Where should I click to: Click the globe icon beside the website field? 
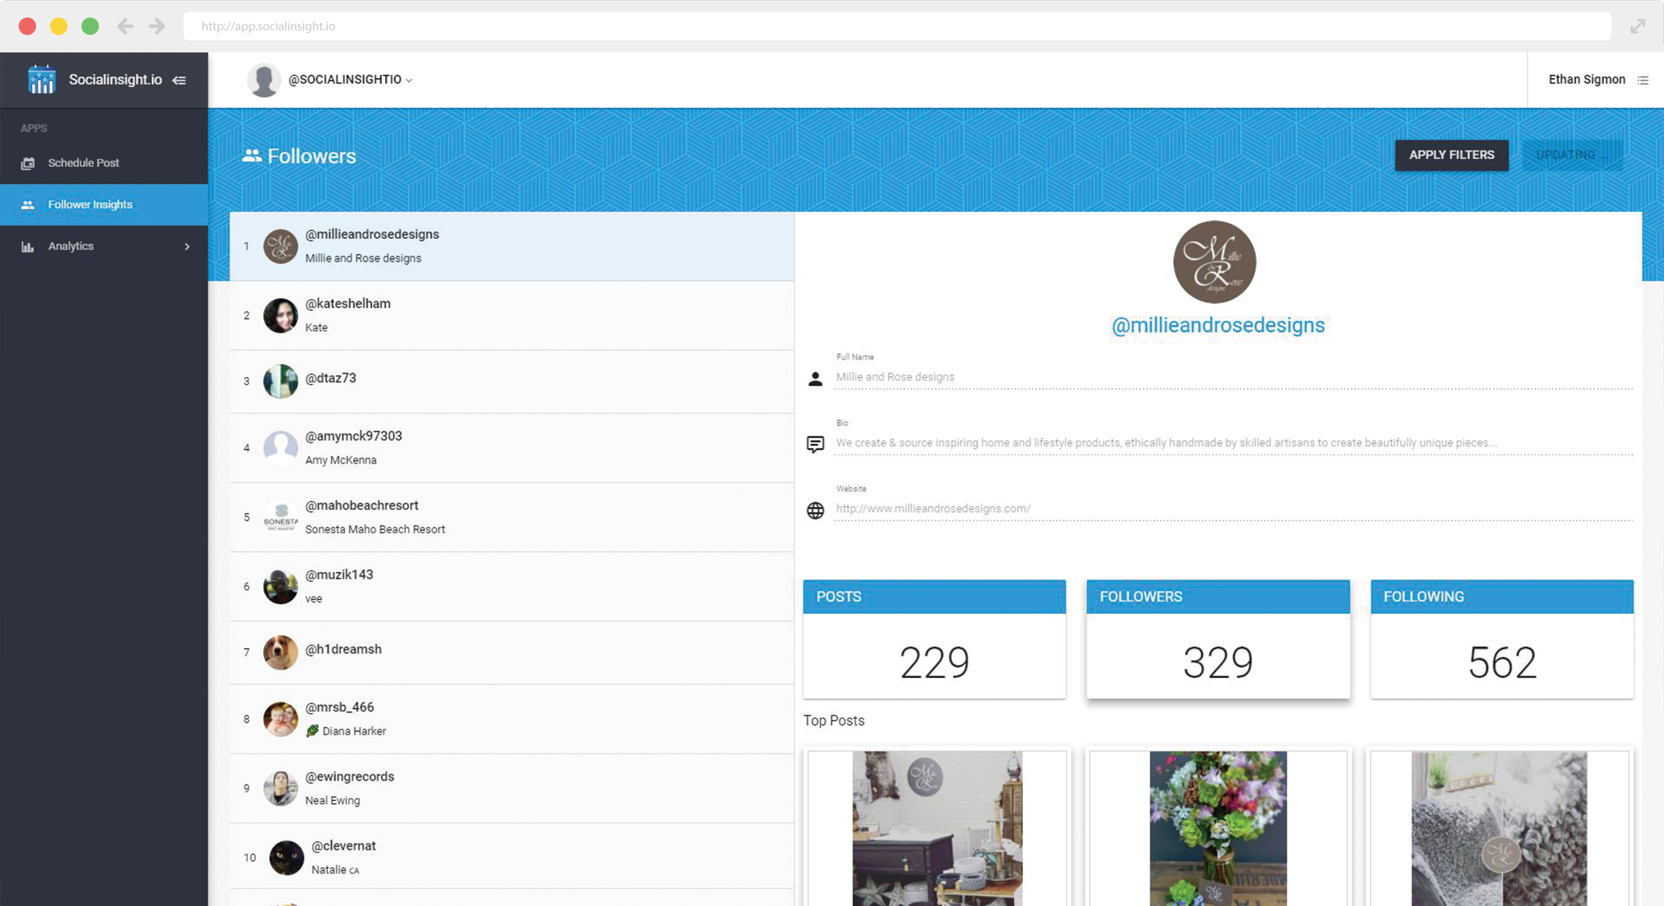tap(816, 511)
